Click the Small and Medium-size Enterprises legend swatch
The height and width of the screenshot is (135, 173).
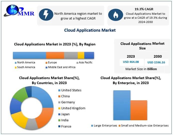pyautogui.click(x=119, y=126)
